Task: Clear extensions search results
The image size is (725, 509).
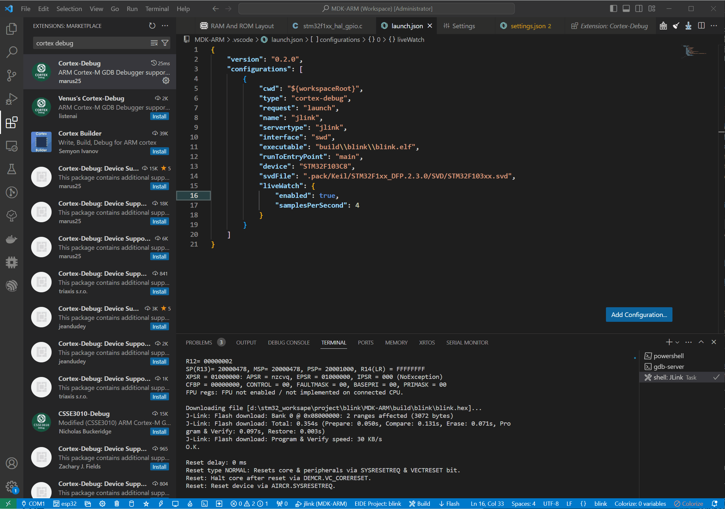Action: (x=154, y=43)
